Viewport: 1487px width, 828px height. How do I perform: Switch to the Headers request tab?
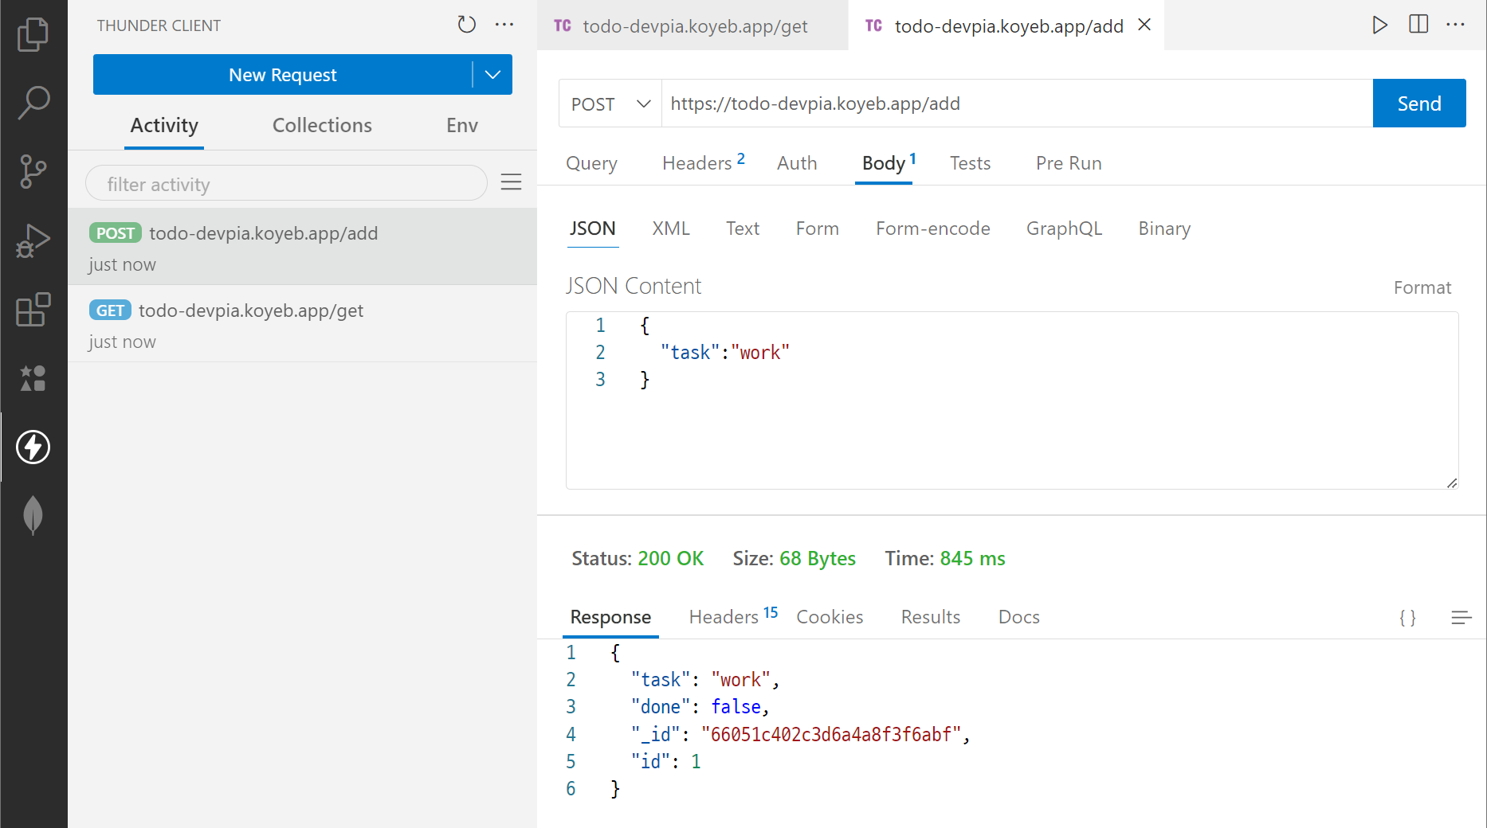click(x=697, y=163)
